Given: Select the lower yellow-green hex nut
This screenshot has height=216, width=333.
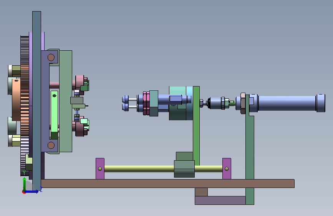Looking at the screenshot, I should point(17,141).
